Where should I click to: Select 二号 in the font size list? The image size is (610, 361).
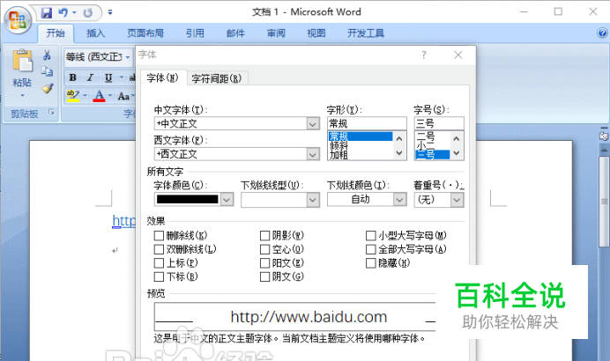pyautogui.click(x=432, y=136)
